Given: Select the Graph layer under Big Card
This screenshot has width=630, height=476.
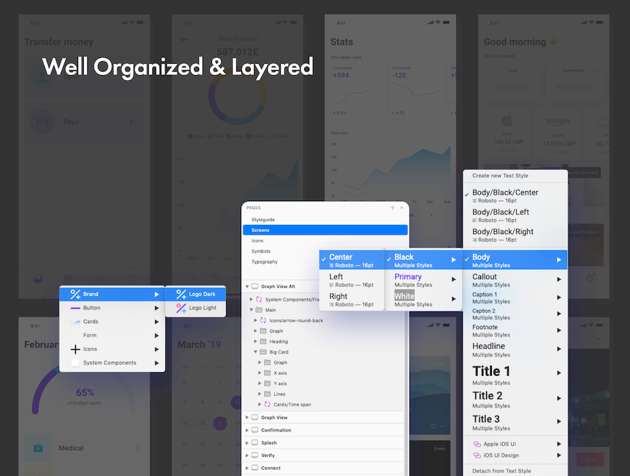Looking at the screenshot, I should pyautogui.click(x=281, y=362).
